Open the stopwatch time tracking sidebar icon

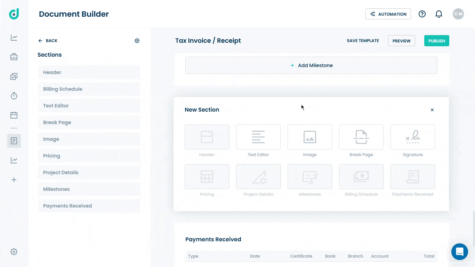click(14, 96)
